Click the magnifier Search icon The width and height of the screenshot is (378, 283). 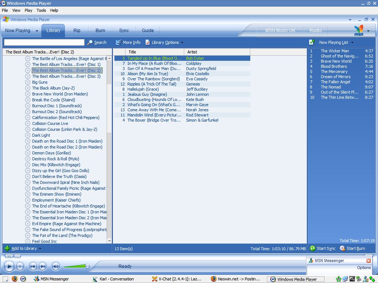click(90, 42)
